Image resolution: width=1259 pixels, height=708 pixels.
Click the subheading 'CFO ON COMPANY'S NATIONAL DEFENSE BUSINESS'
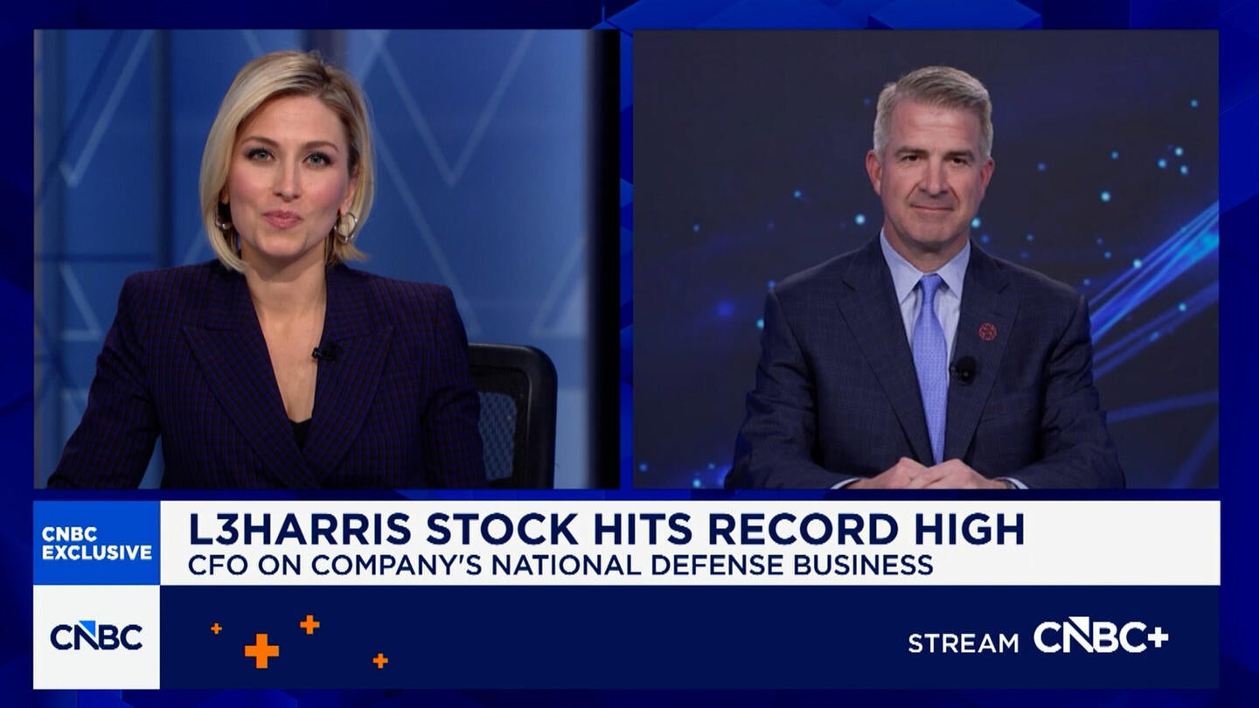(560, 566)
